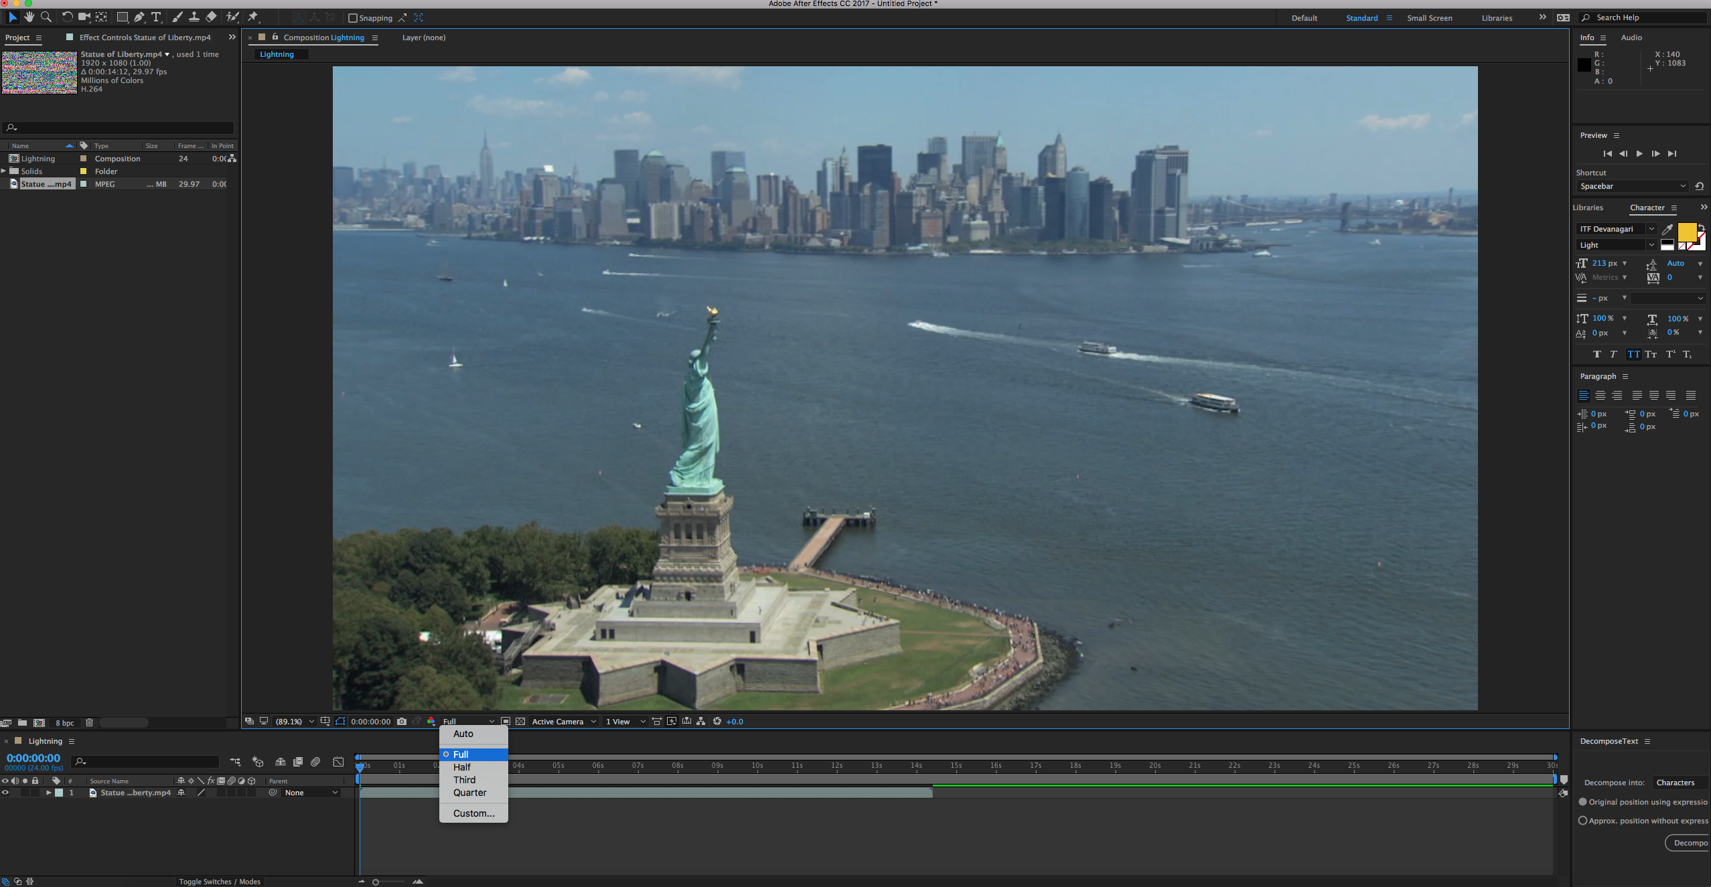The height and width of the screenshot is (887, 1711).
Task: Switch to Default workspace
Action: point(1304,18)
